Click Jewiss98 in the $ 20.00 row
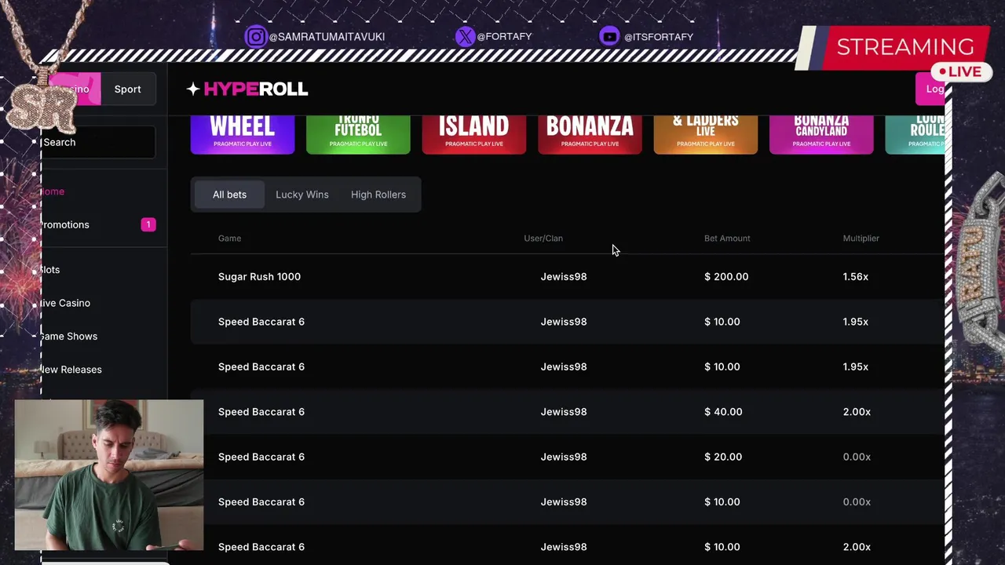Image resolution: width=1005 pixels, height=565 pixels. [564, 457]
